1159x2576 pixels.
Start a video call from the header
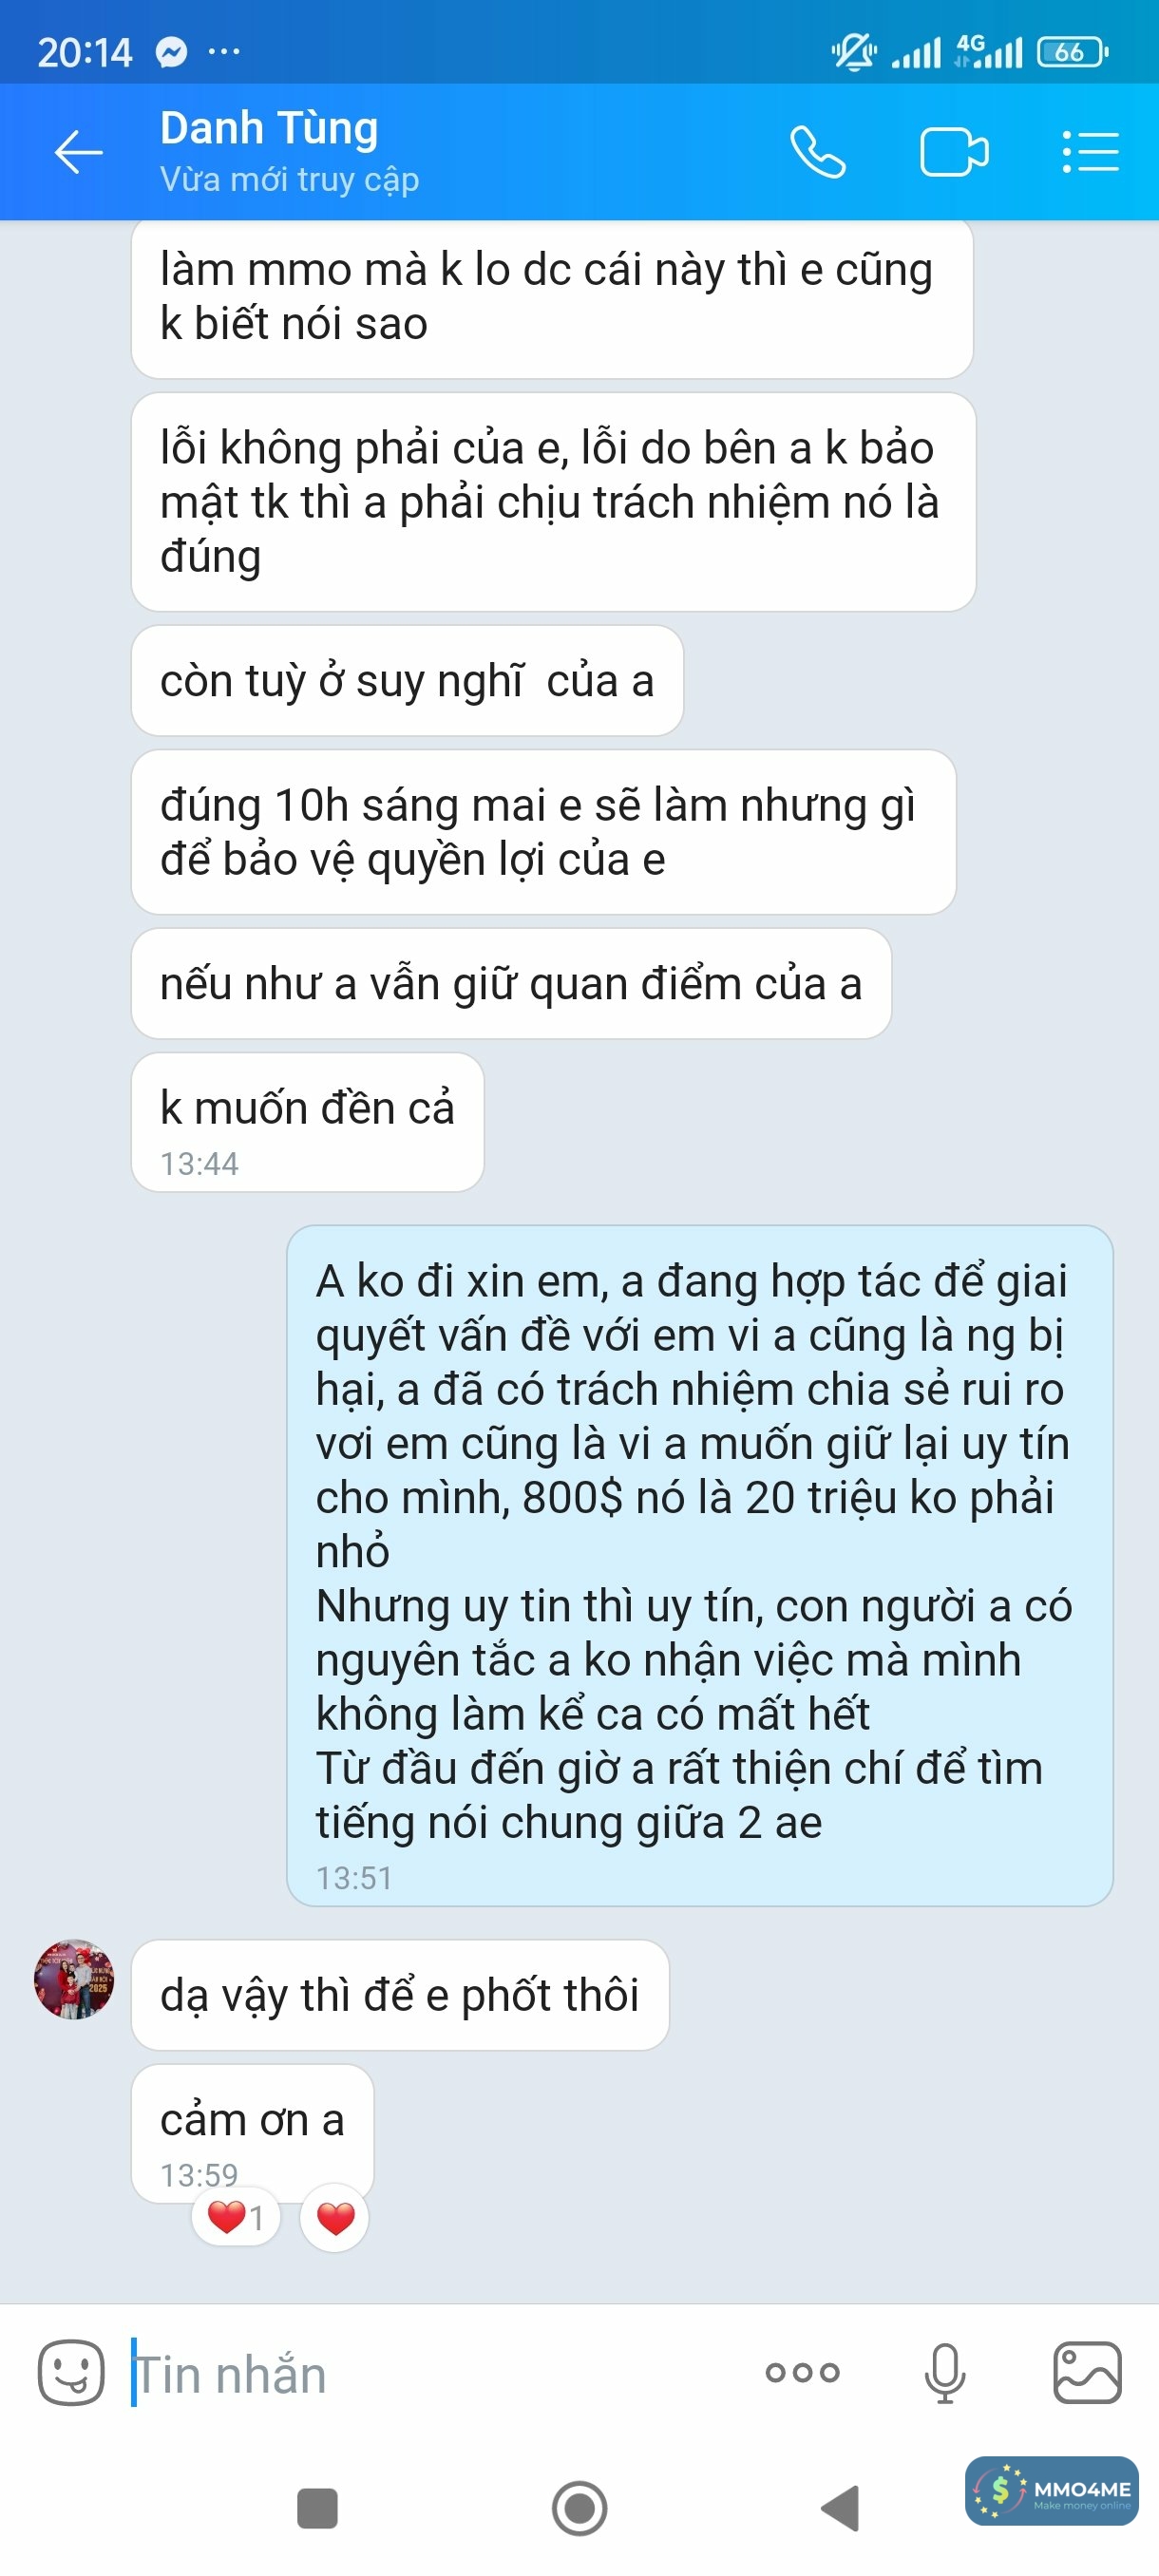[x=954, y=152]
